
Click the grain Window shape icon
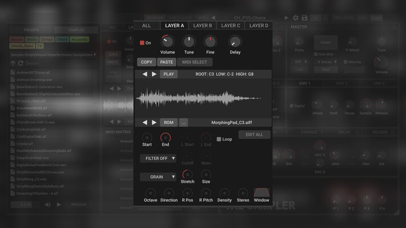click(x=262, y=193)
